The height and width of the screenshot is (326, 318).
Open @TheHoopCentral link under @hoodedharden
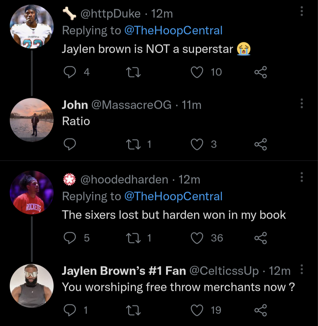[x=173, y=196]
